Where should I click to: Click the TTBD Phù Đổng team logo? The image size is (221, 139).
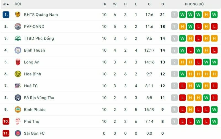[x=18, y=38]
